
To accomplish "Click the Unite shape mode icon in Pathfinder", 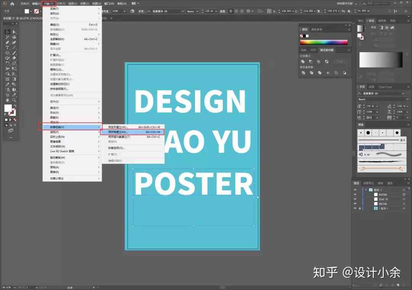I will tap(303, 61).
